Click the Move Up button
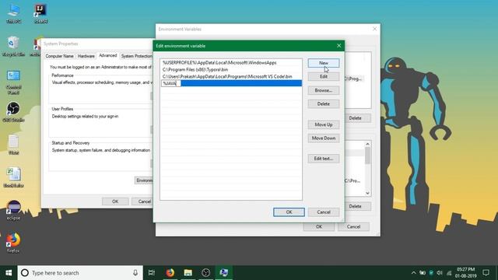The image size is (498, 280). click(324, 124)
